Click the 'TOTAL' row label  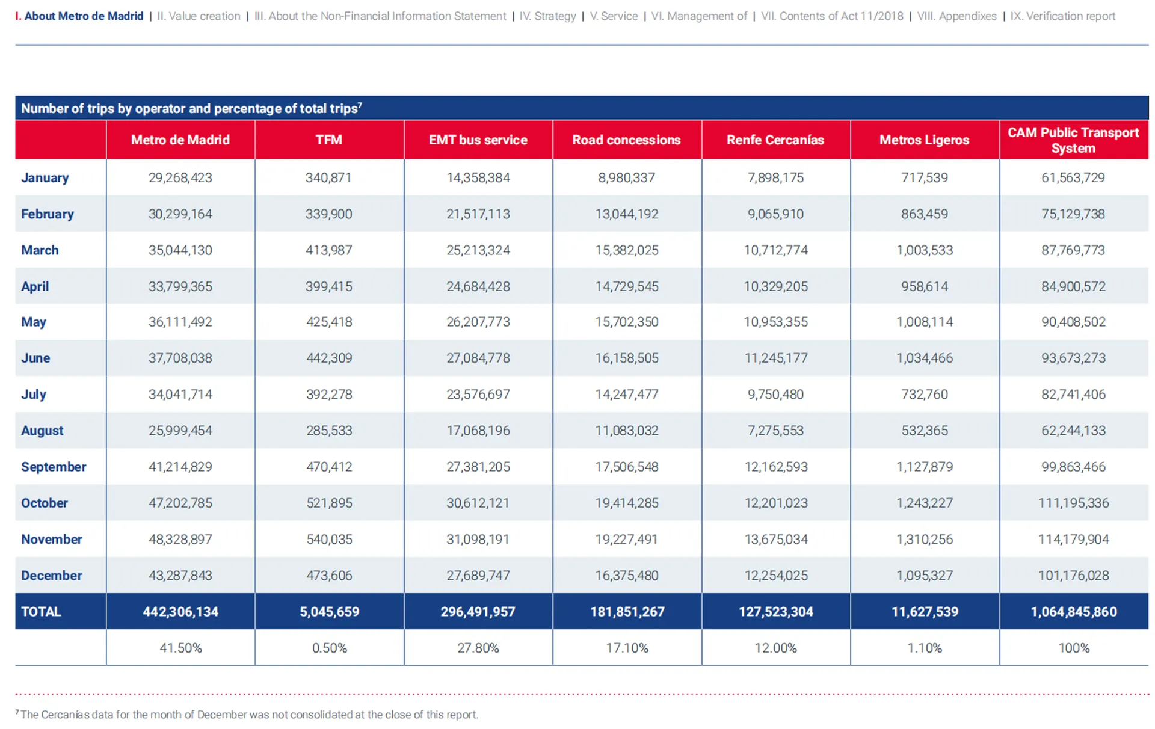tap(41, 612)
